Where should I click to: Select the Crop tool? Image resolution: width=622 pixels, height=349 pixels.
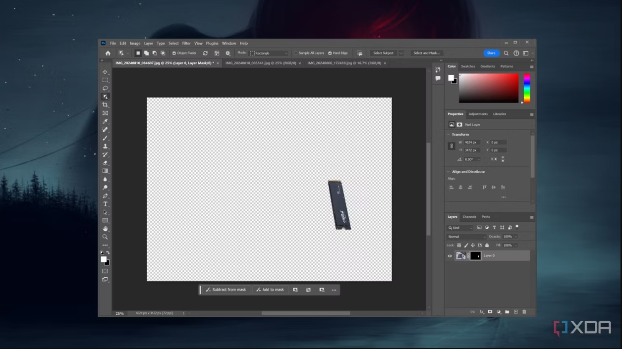pos(105,105)
